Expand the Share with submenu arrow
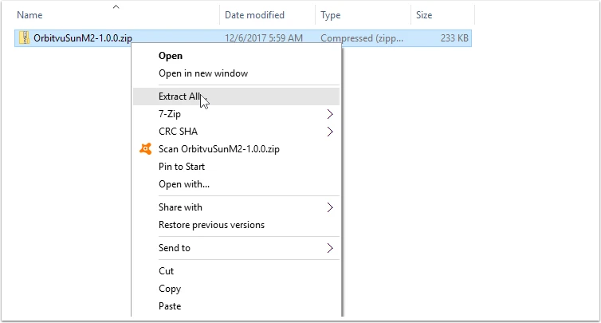 click(x=330, y=207)
